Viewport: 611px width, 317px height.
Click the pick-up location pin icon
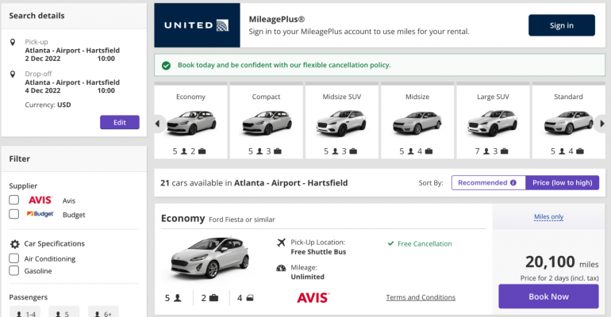pos(13,41)
